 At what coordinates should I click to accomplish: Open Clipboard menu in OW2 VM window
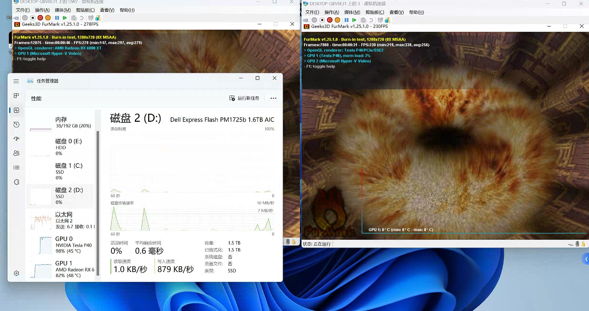(x=85, y=10)
